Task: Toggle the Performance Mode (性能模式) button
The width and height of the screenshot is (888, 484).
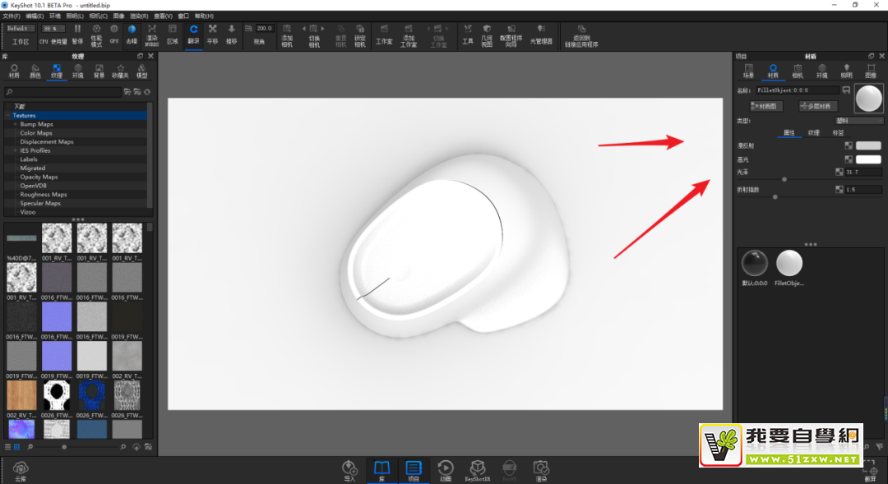Action: tap(96, 33)
